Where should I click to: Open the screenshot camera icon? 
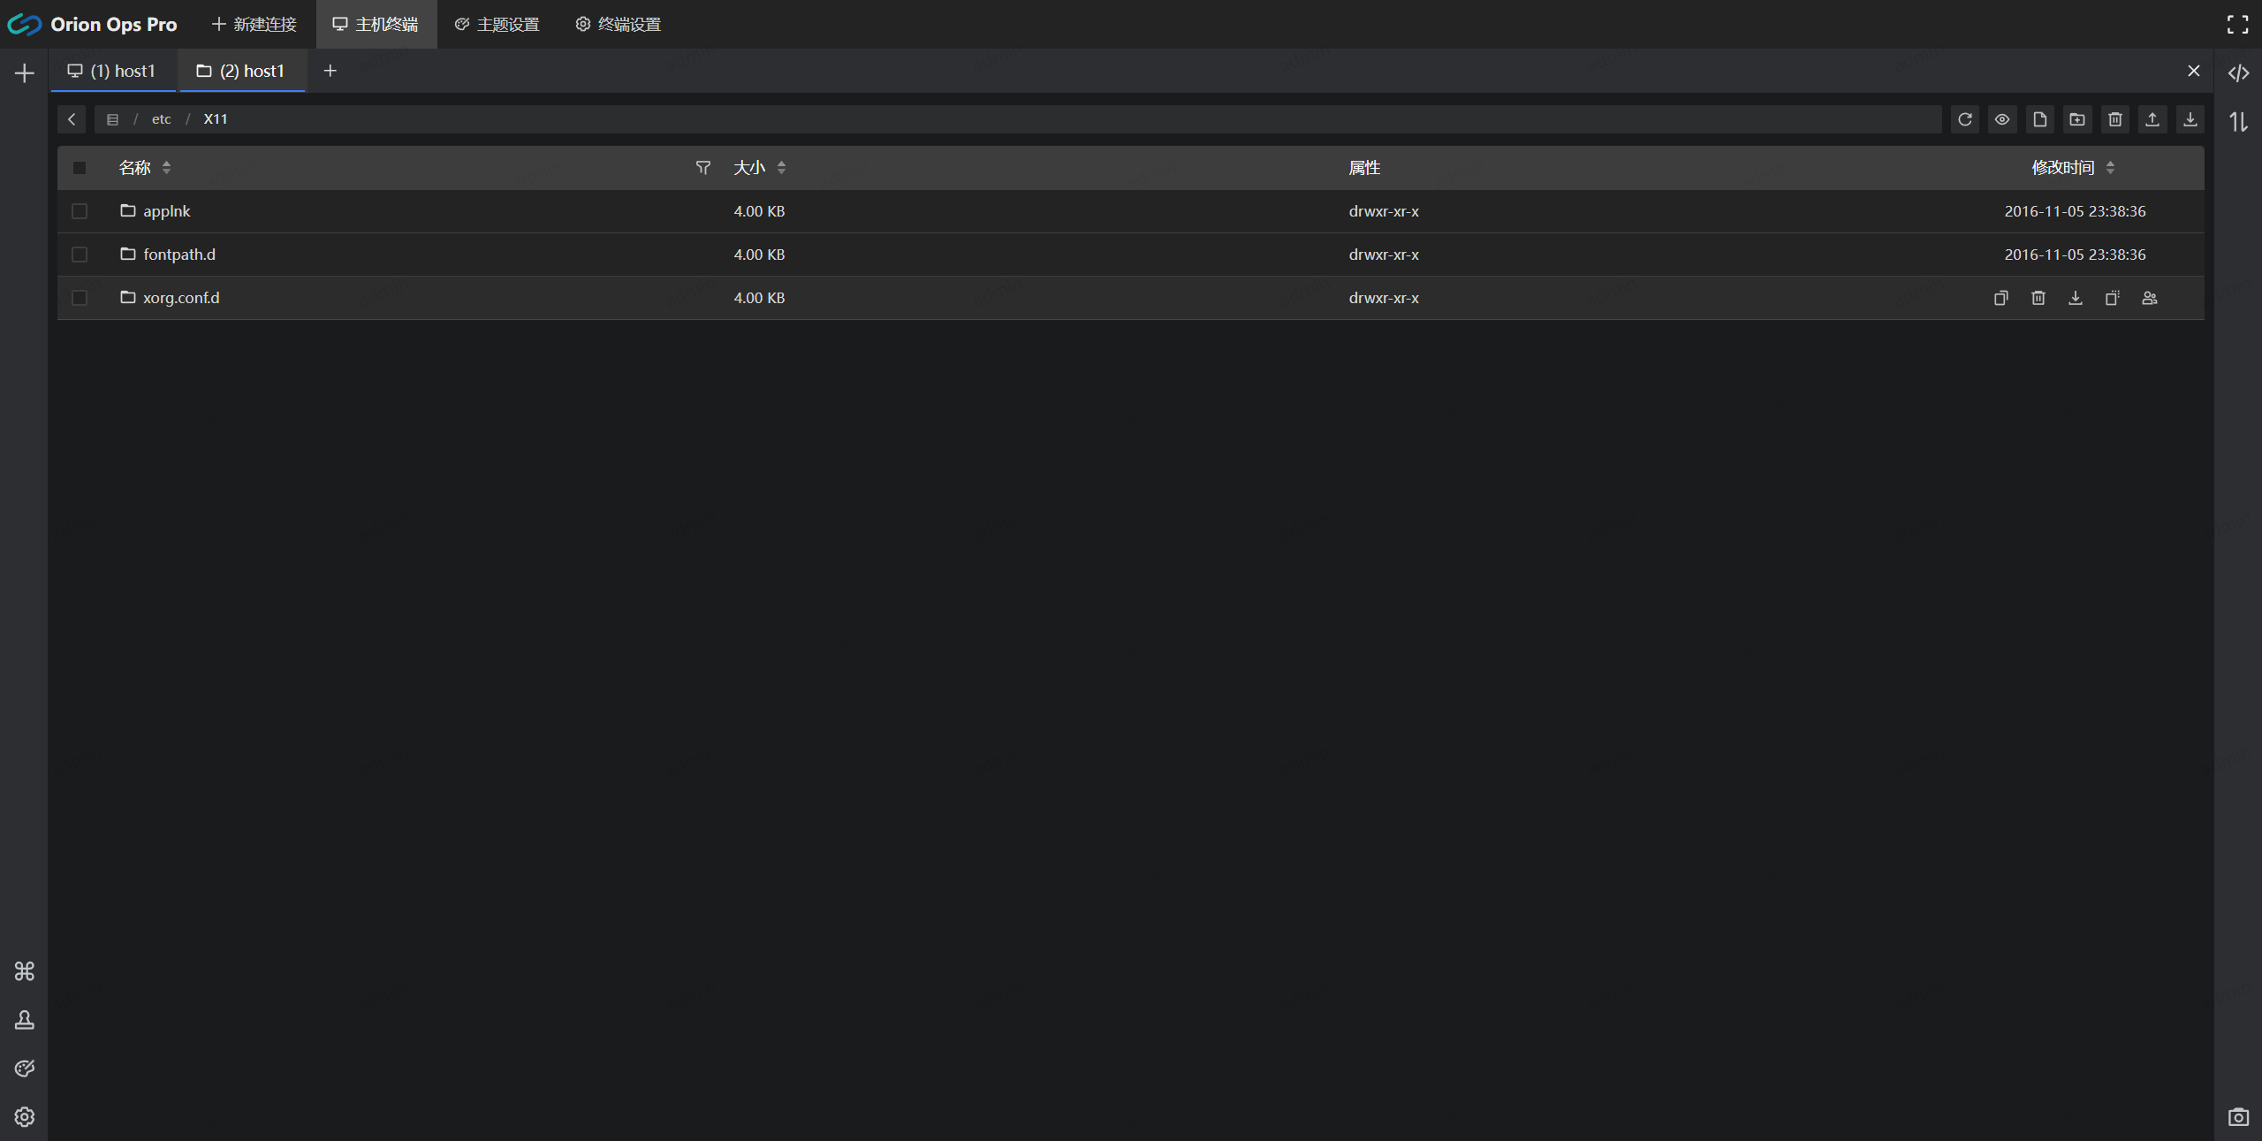pyautogui.click(x=2238, y=1117)
